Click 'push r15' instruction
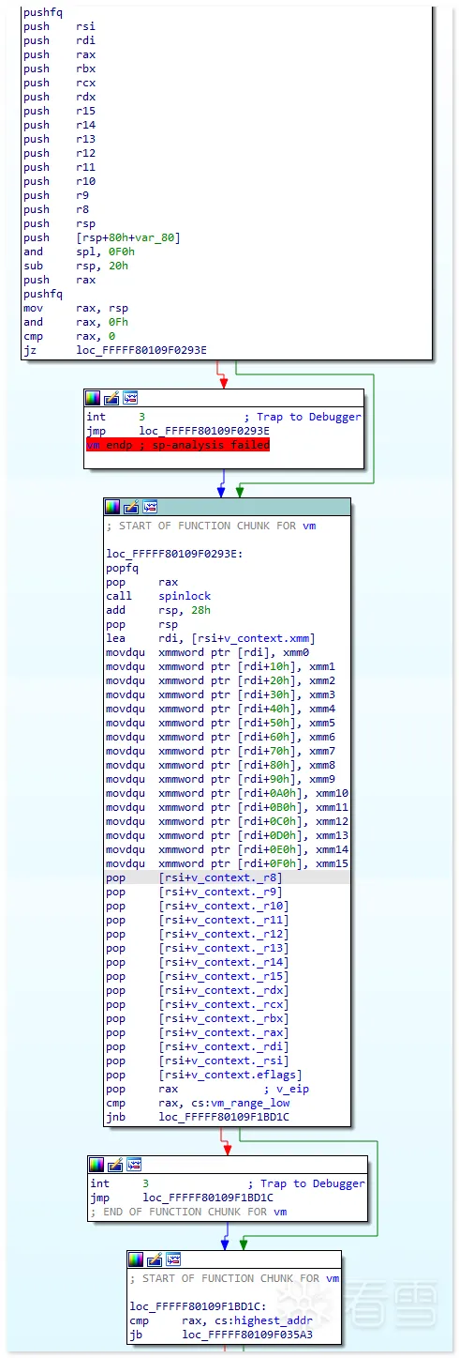Screen dimensions: 459x1358 pos(59,111)
